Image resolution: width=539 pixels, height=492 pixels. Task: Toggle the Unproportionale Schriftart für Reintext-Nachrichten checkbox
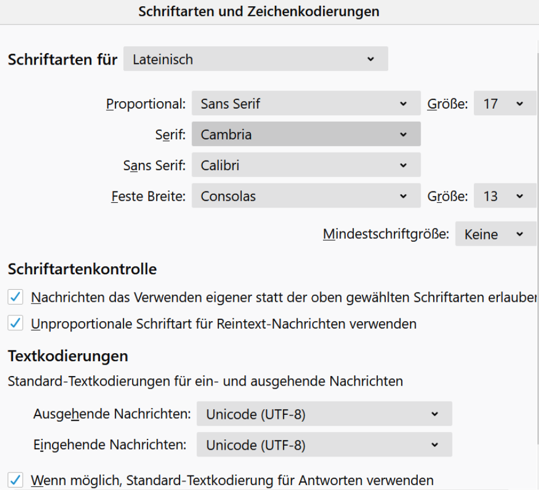tap(15, 324)
